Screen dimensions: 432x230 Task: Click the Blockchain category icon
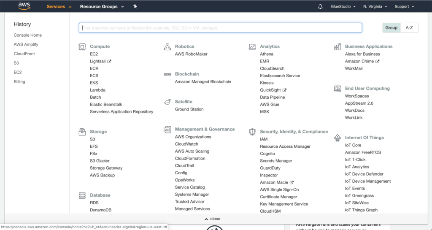click(x=167, y=74)
